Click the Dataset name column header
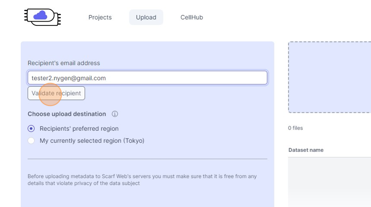 click(x=306, y=150)
